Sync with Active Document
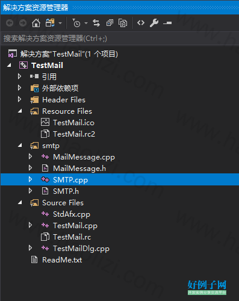The image size is (239, 301). click(96, 23)
